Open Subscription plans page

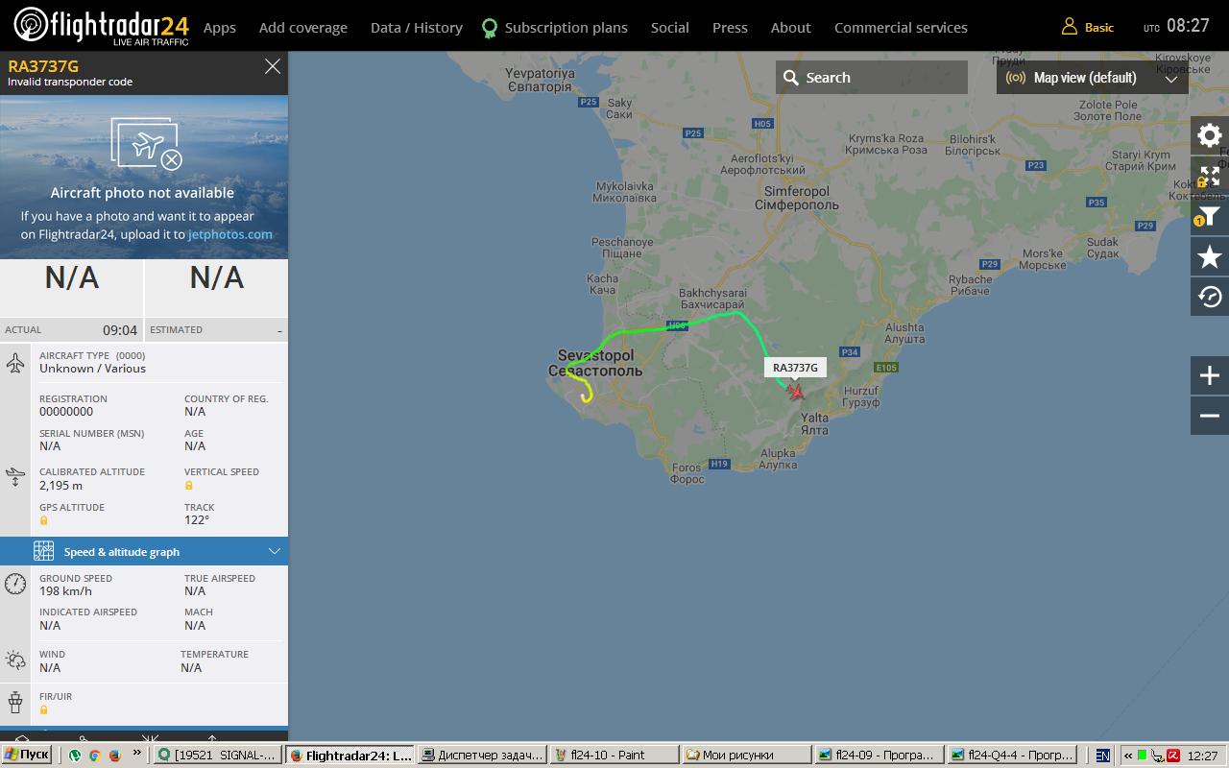point(555,27)
